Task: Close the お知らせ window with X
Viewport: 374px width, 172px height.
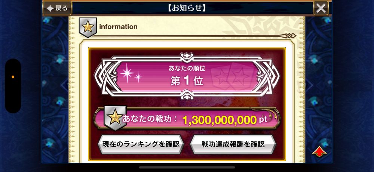Action: (x=321, y=8)
